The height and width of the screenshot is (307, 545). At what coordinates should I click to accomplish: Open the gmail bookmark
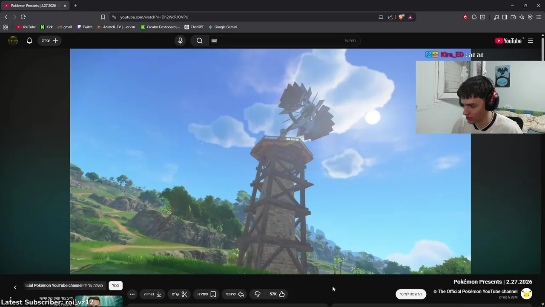click(x=65, y=27)
